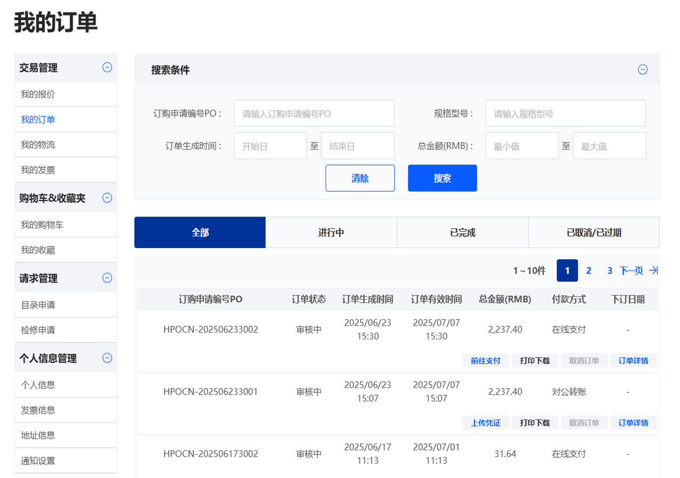Viewport: 680px width, 478px height.
Task: Jump to last page arrow icon
Action: point(653,270)
